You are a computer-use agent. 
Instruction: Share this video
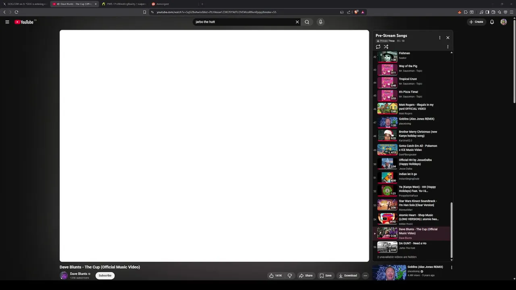click(x=306, y=275)
